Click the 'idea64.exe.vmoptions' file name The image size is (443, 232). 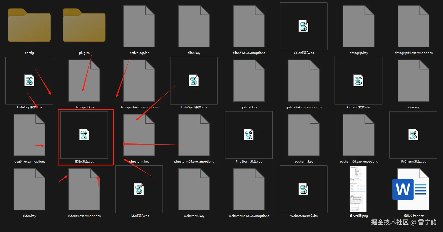(x=29, y=162)
